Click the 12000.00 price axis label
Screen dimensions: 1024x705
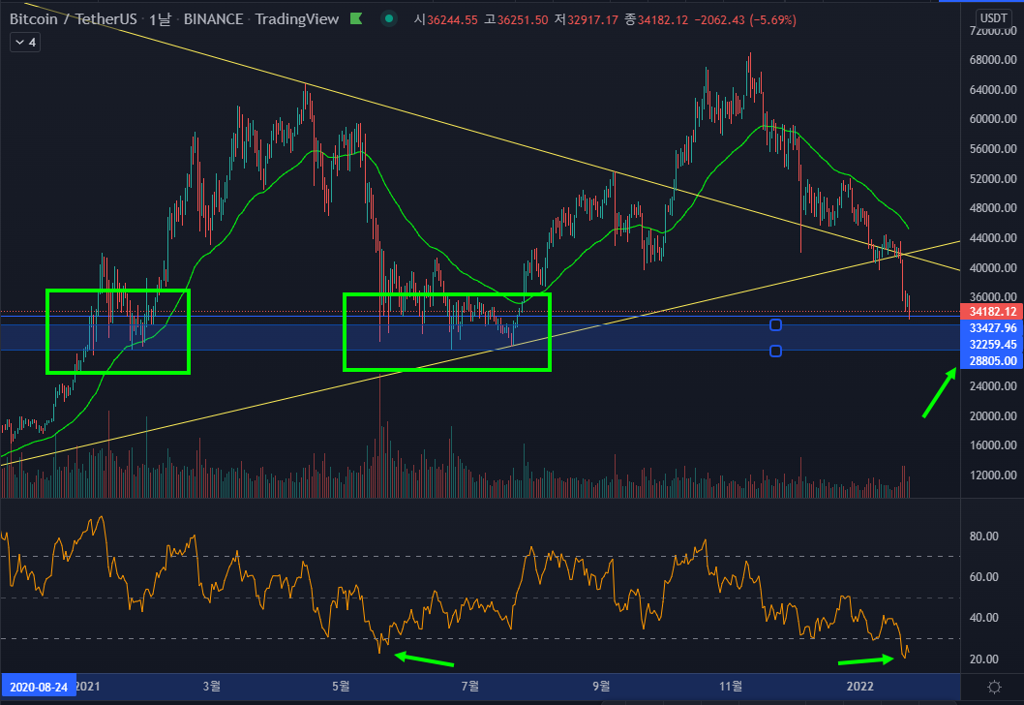pos(993,475)
